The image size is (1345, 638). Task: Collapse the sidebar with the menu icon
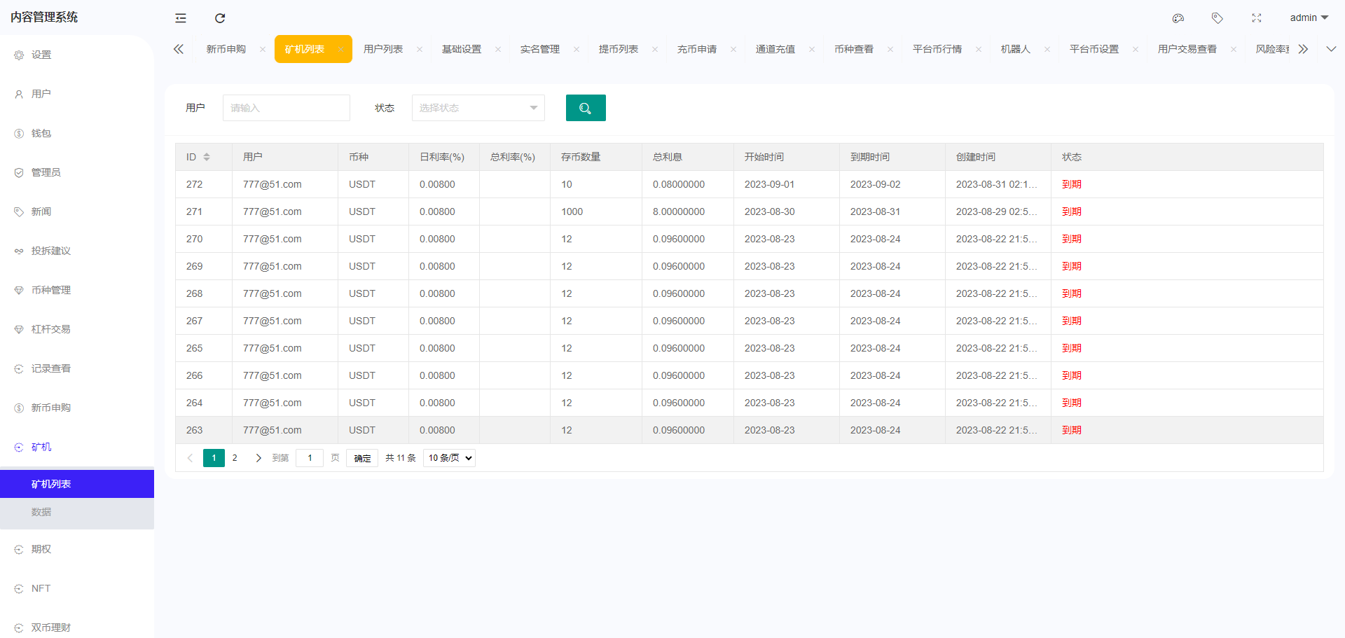(181, 18)
